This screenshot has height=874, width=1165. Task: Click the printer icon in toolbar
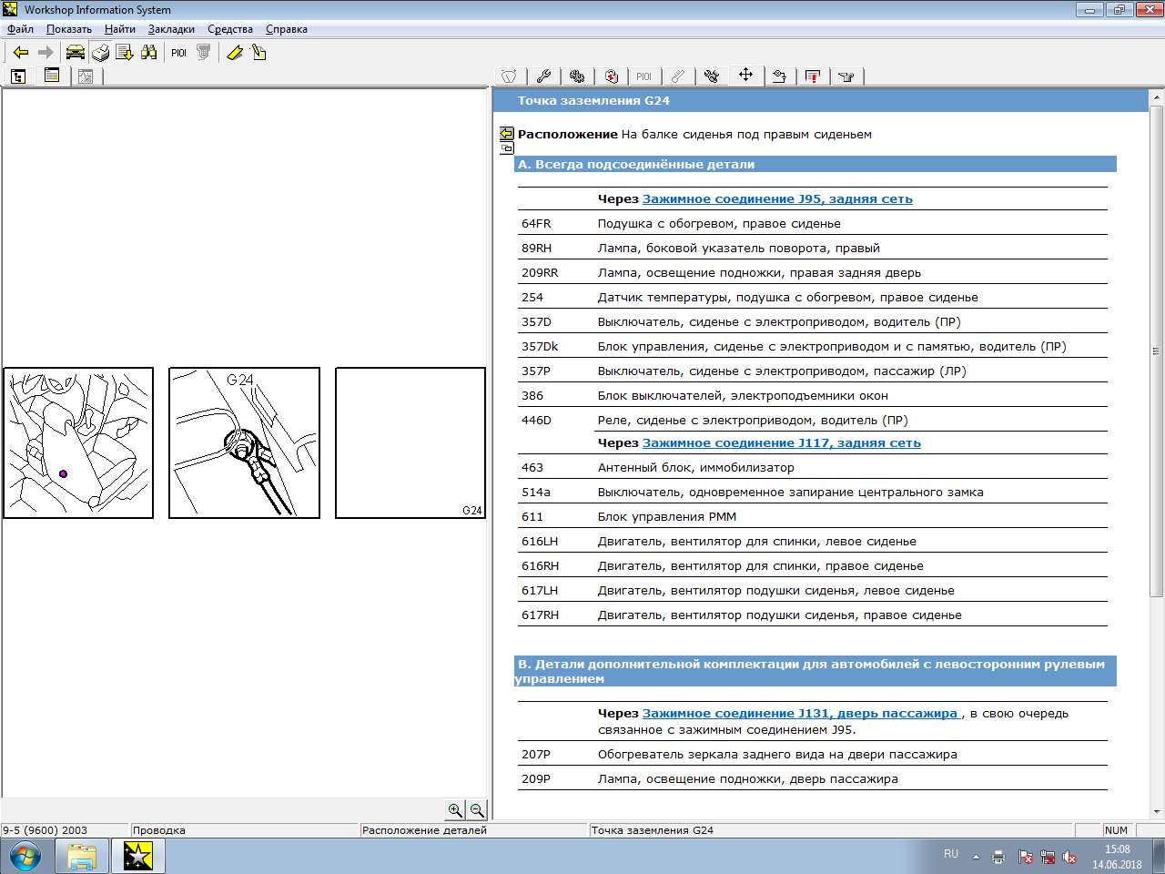100,53
